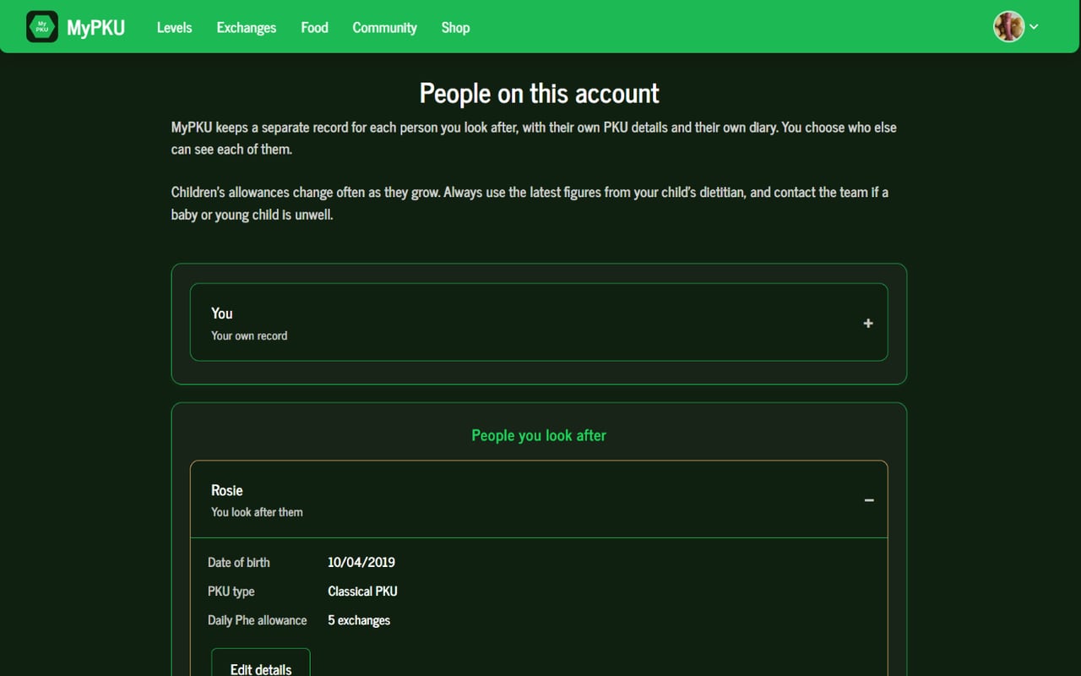This screenshot has width=1081, height=676.
Task: Select Rosie's date of birth 10/04/2019
Action: click(361, 562)
